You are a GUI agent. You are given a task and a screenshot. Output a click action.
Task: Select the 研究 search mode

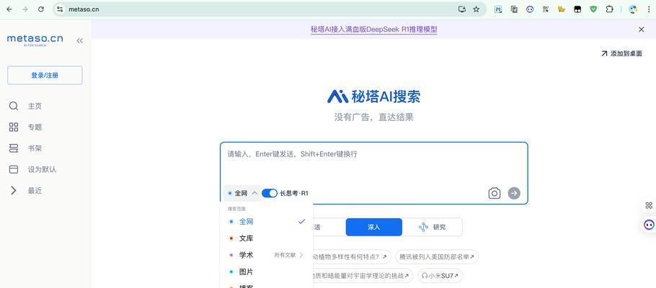point(433,227)
